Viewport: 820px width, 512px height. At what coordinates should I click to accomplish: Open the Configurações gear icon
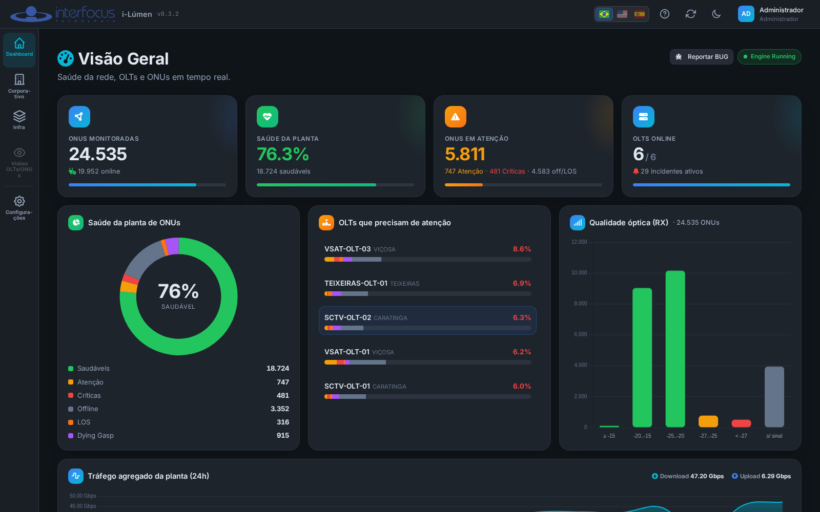click(19, 201)
